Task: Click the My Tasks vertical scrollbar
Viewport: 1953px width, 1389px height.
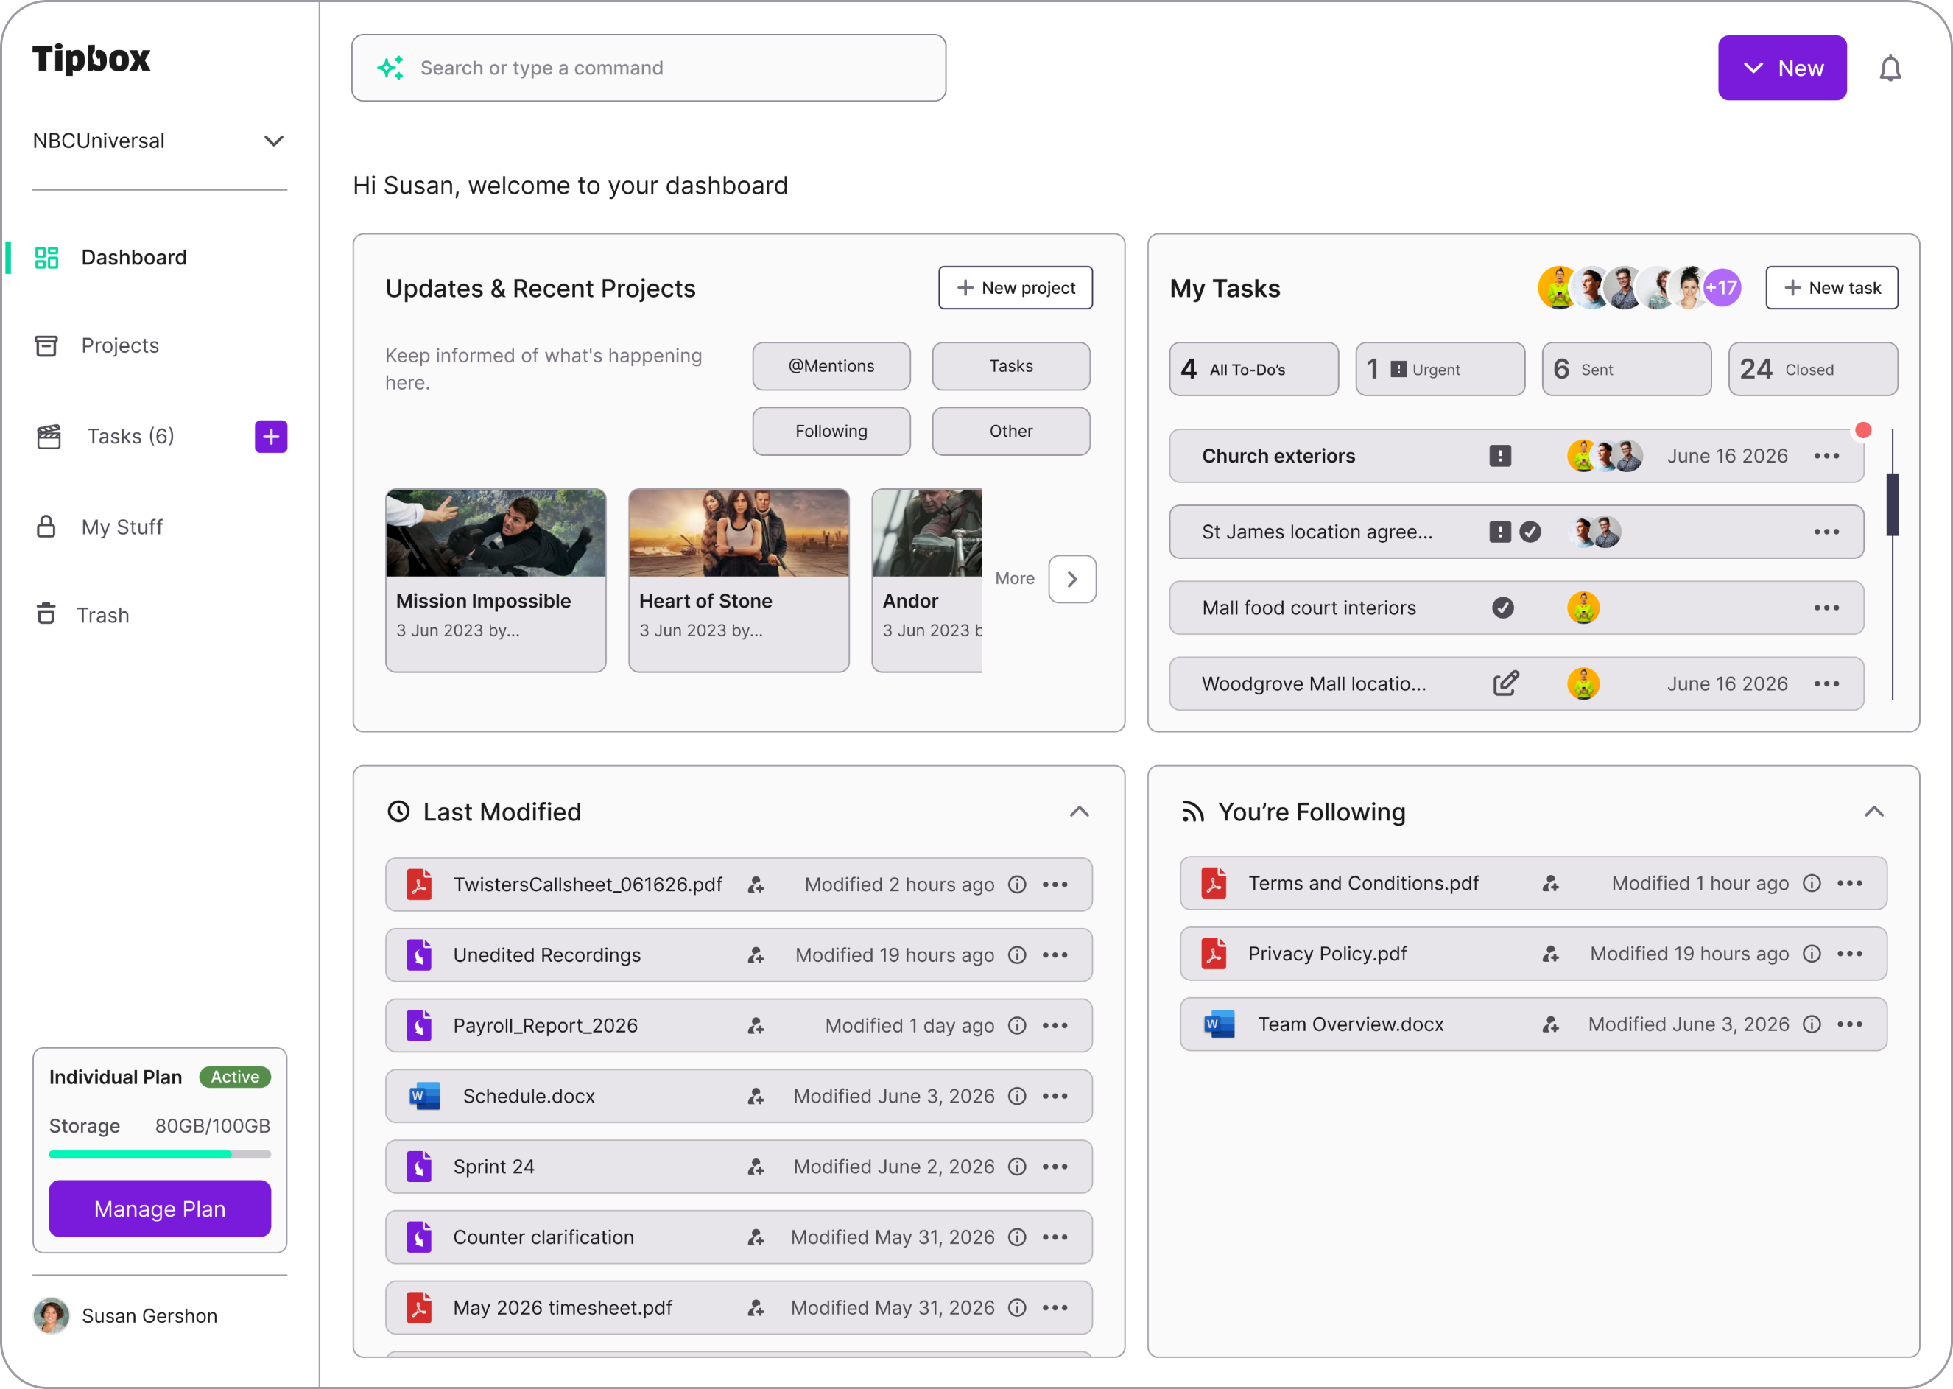Action: pos(1893,504)
